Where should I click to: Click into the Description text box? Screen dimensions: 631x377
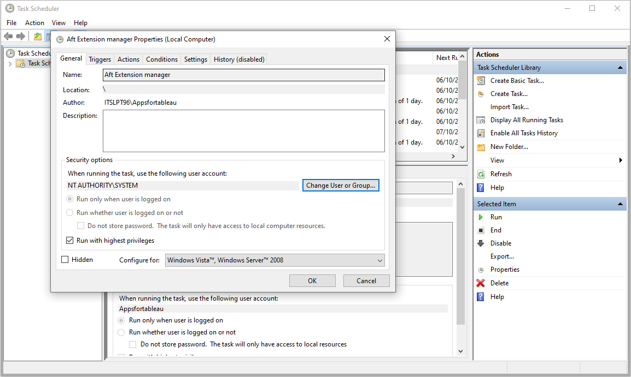point(243,131)
